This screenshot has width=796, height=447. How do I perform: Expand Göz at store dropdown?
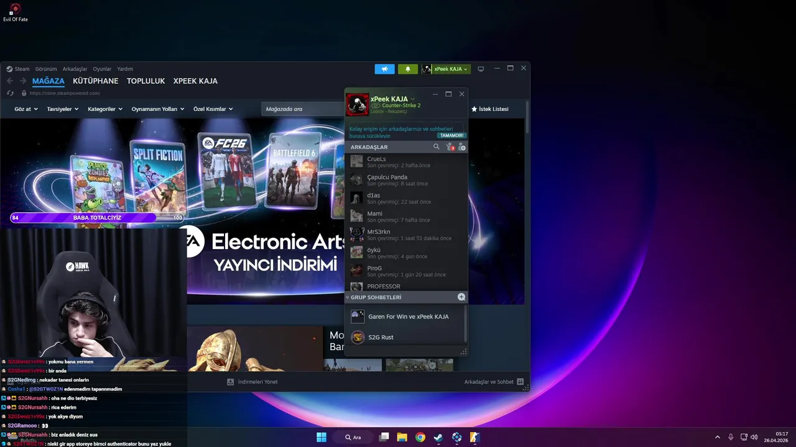pyautogui.click(x=26, y=109)
